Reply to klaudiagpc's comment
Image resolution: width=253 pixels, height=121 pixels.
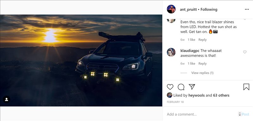202,63
